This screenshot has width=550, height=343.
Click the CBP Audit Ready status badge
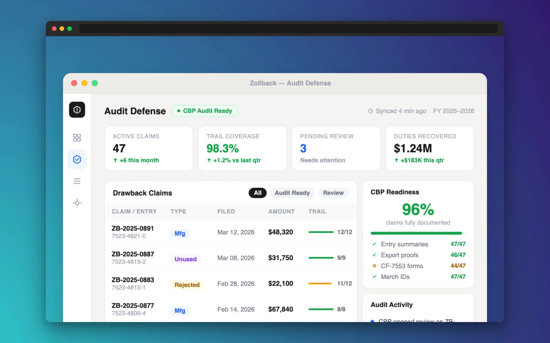click(x=205, y=111)
